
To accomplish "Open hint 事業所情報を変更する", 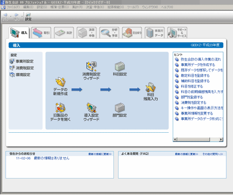I will click(x=197, y=114).
